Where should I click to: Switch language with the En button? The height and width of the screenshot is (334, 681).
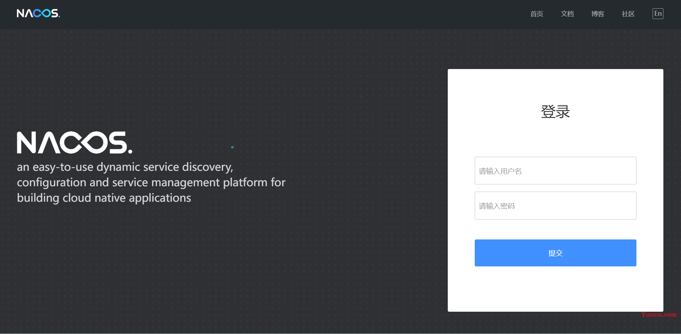point(658,14)
